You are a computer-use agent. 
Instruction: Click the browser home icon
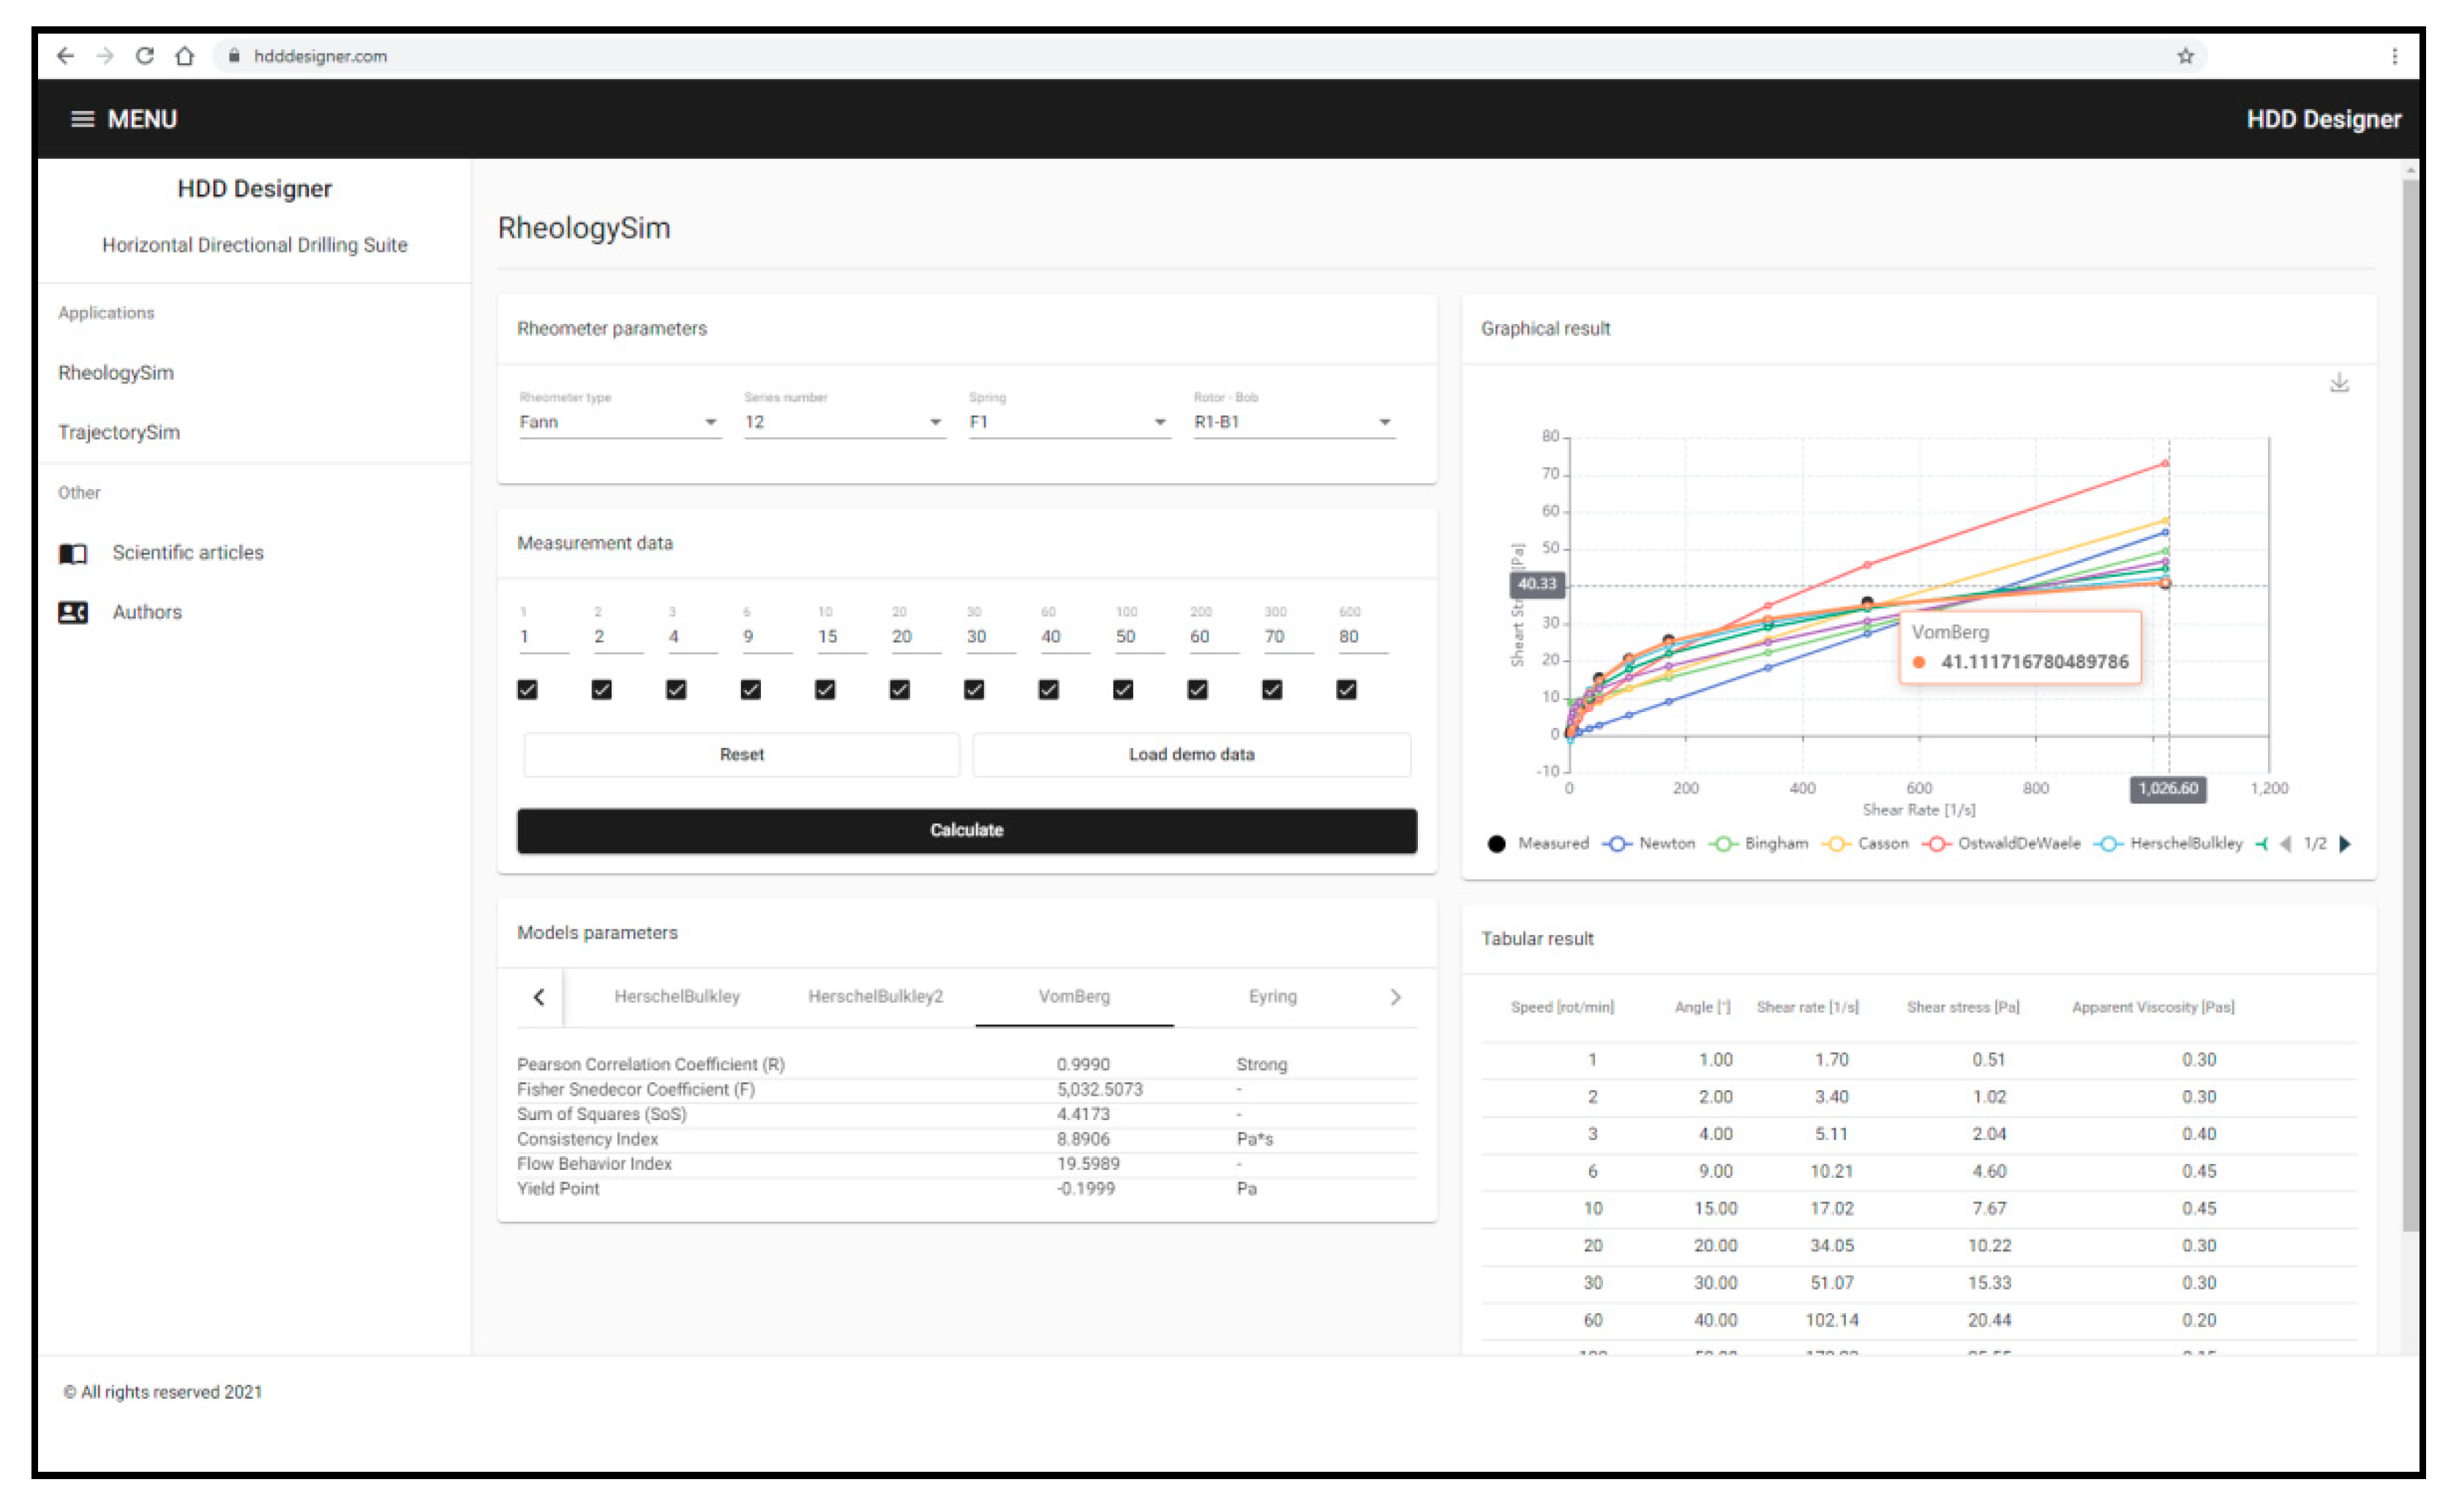pyautogui.click(x=184, y=56)
